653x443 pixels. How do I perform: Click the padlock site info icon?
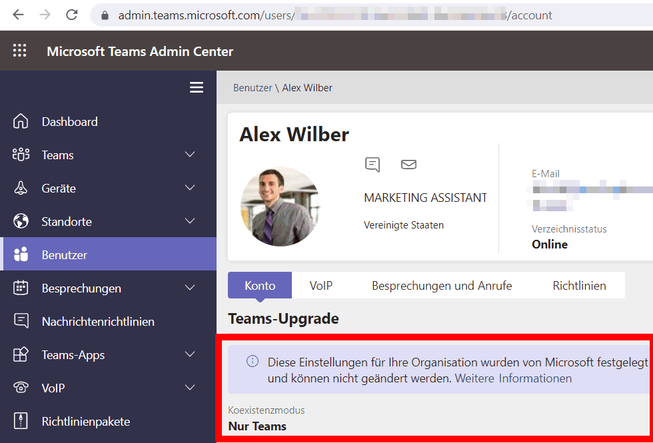(105, 15)
